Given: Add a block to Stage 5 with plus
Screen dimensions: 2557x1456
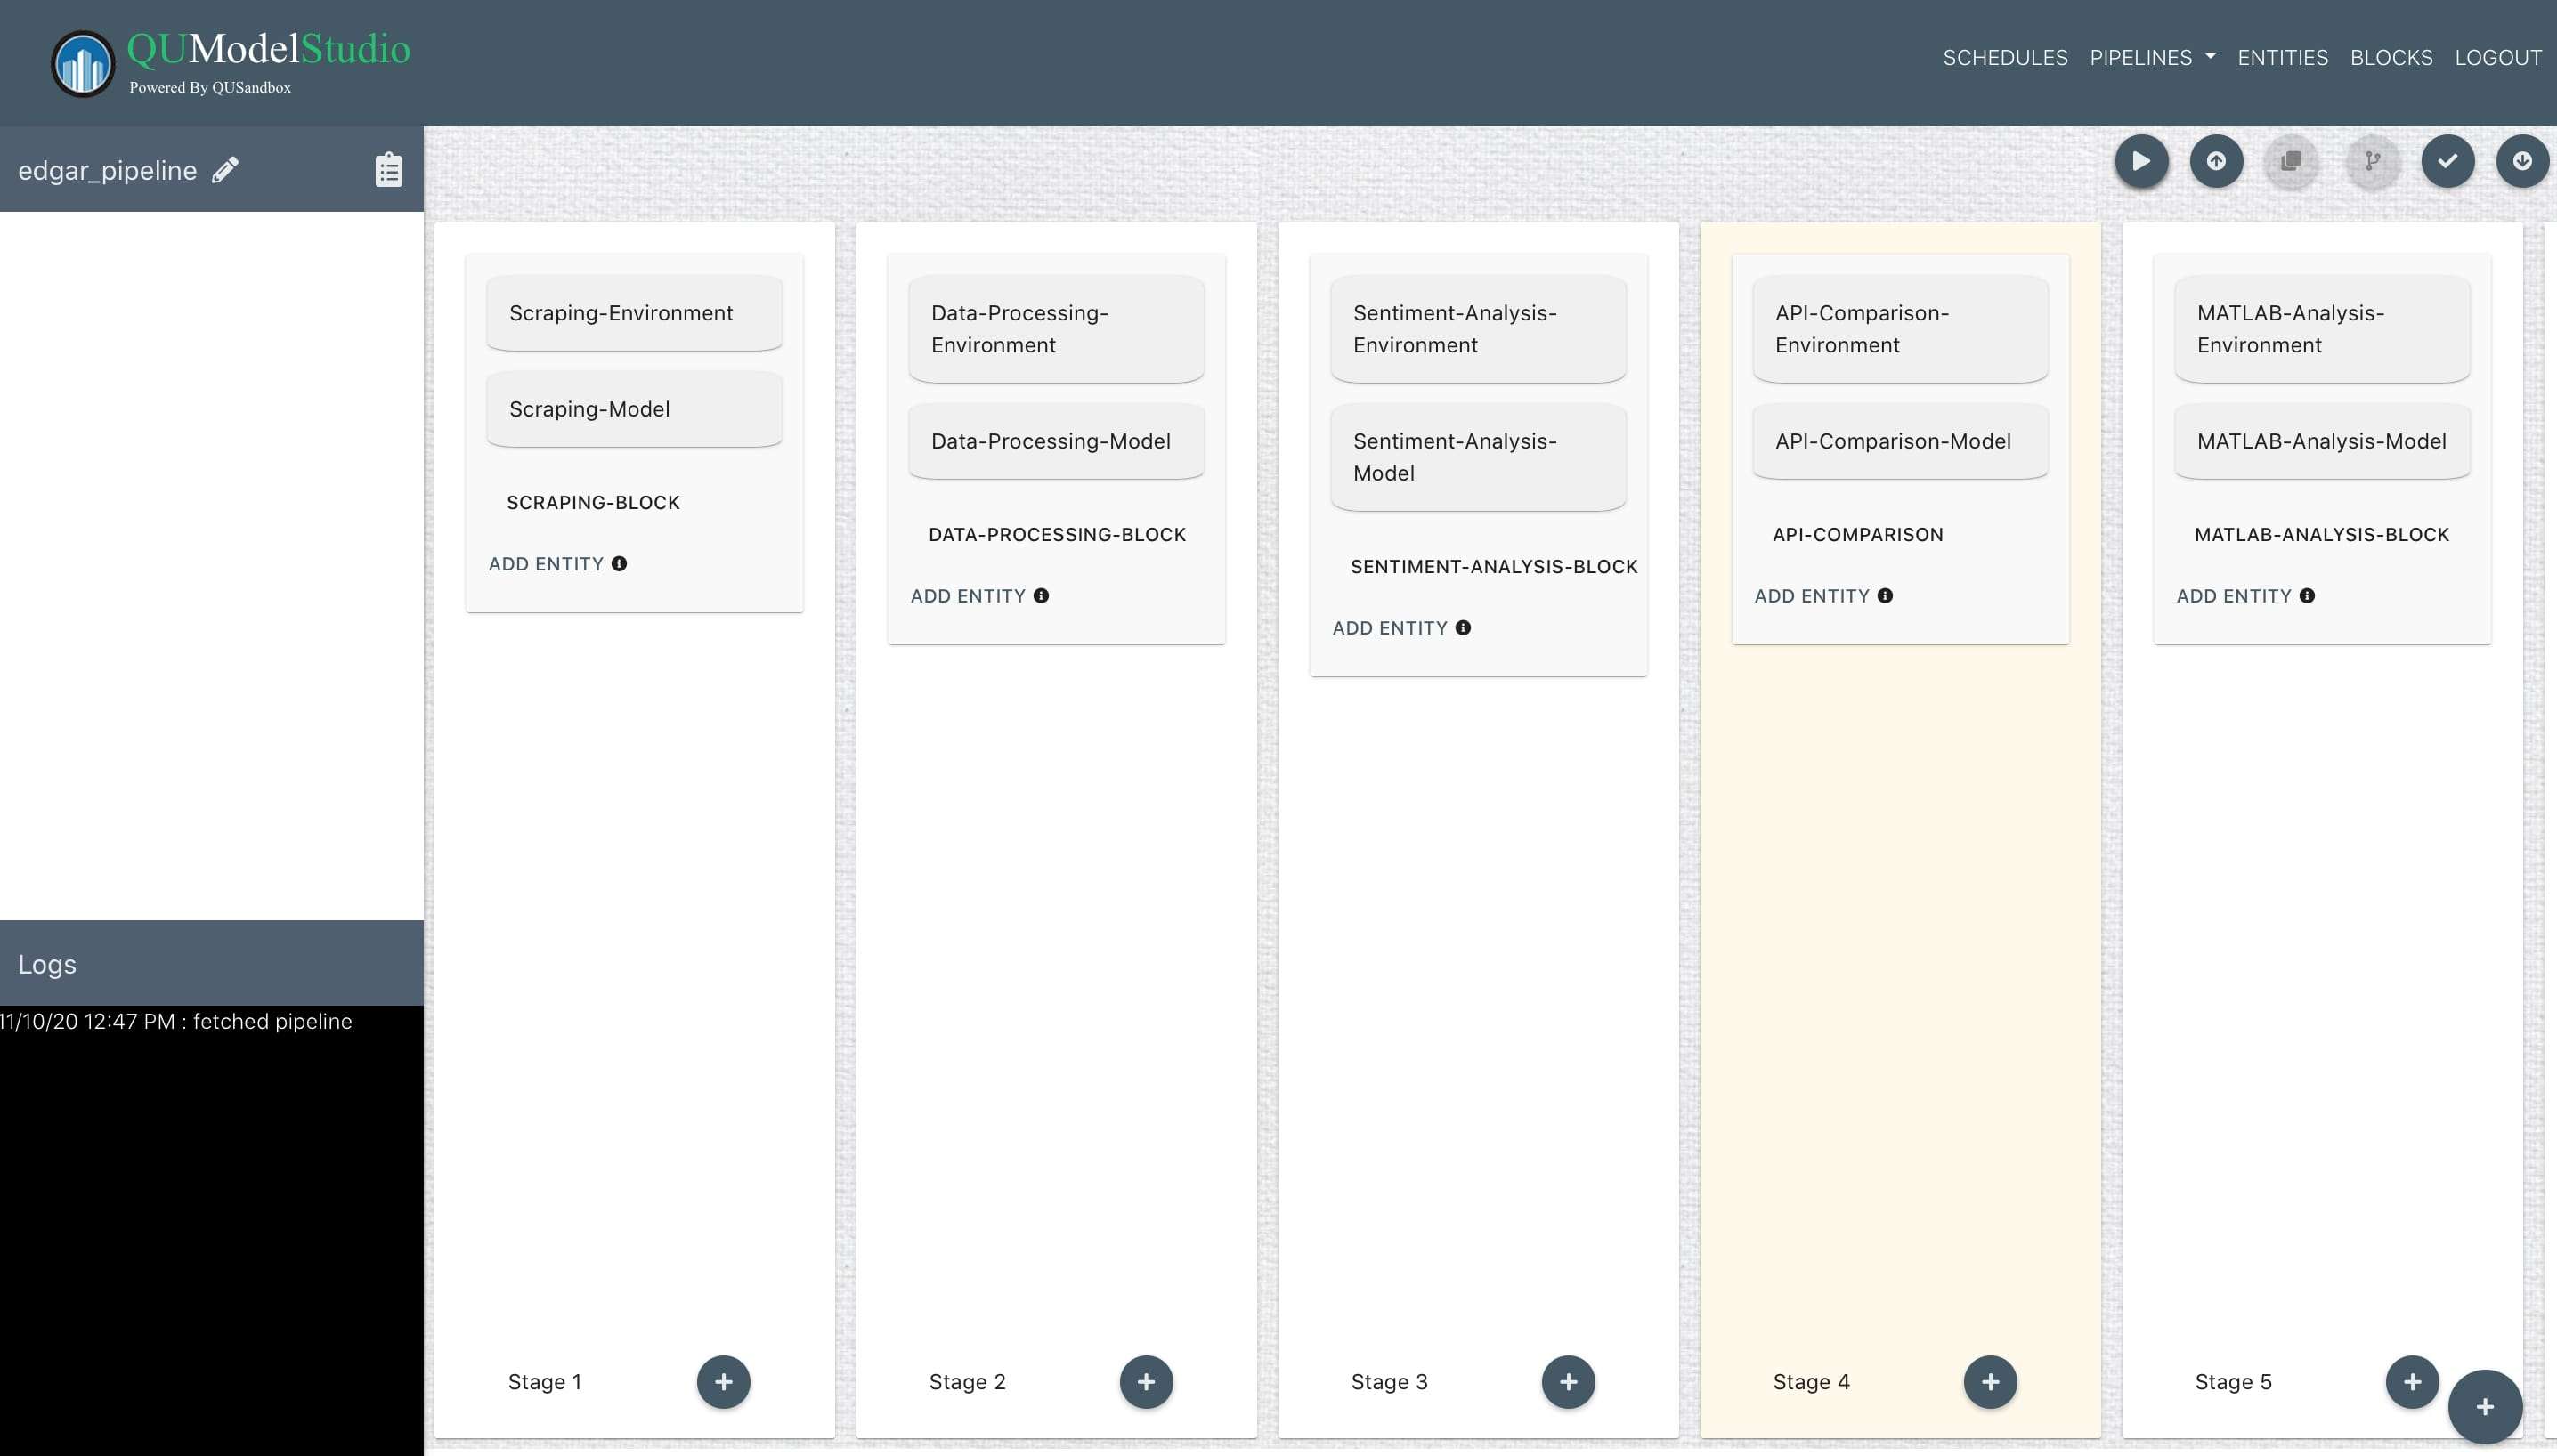Looking at the screenshot, I should [2412, 1381].
